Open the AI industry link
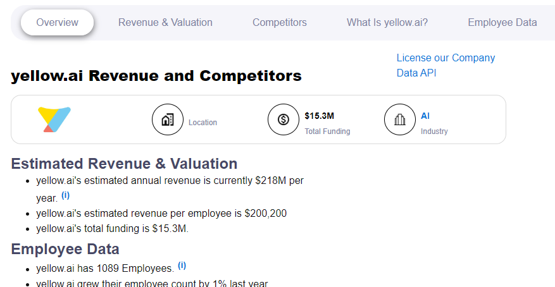 click(x=425, y=116)
